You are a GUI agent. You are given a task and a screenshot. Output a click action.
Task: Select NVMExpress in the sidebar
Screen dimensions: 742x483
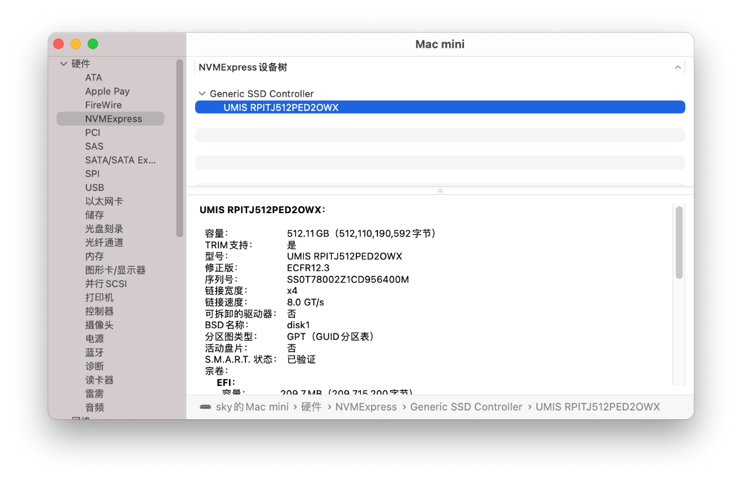pyautogui.click(x=110, y=119)
